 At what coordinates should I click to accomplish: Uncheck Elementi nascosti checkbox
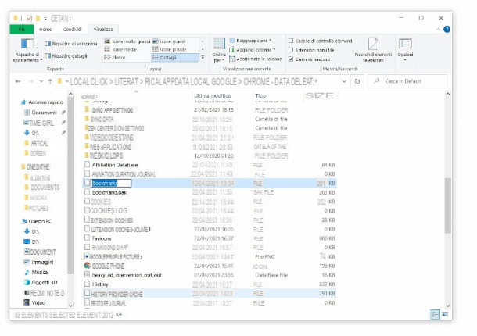pos(291,59)
